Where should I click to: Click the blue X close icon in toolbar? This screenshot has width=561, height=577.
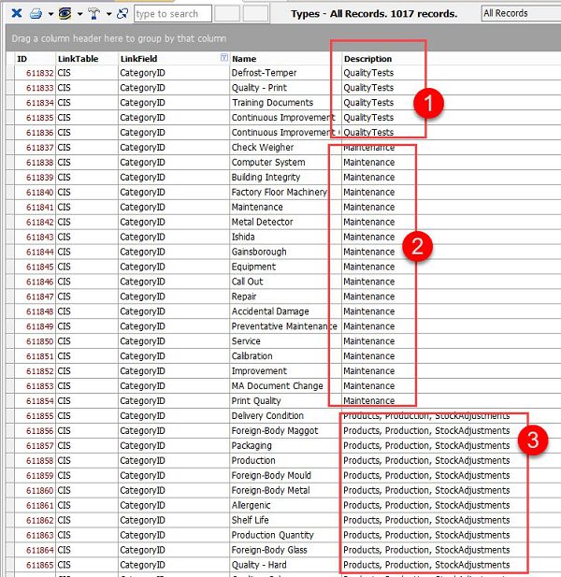(17, 14)
